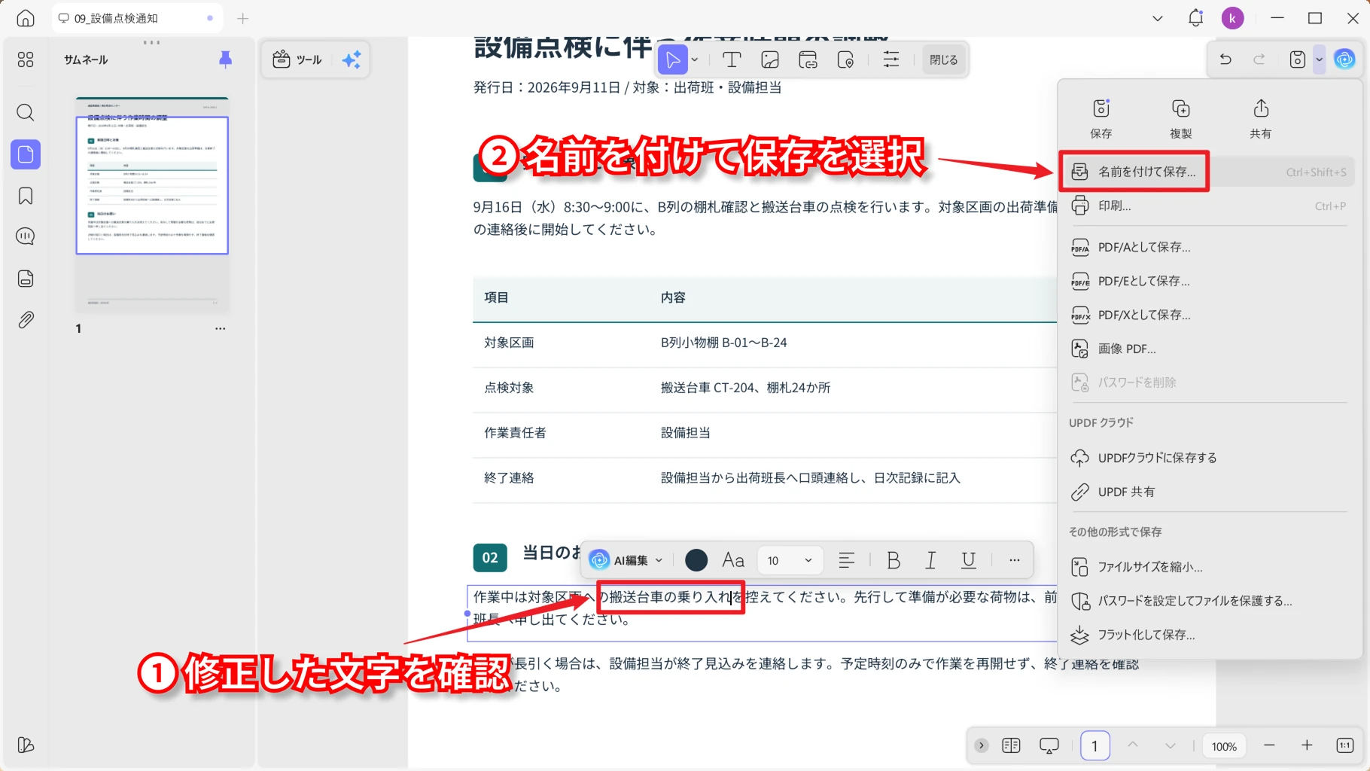Image resolution: width=1370 pixels, height=771 pixels.
Task: Open the font size 10 dropdown
Action: coord(789,560)
